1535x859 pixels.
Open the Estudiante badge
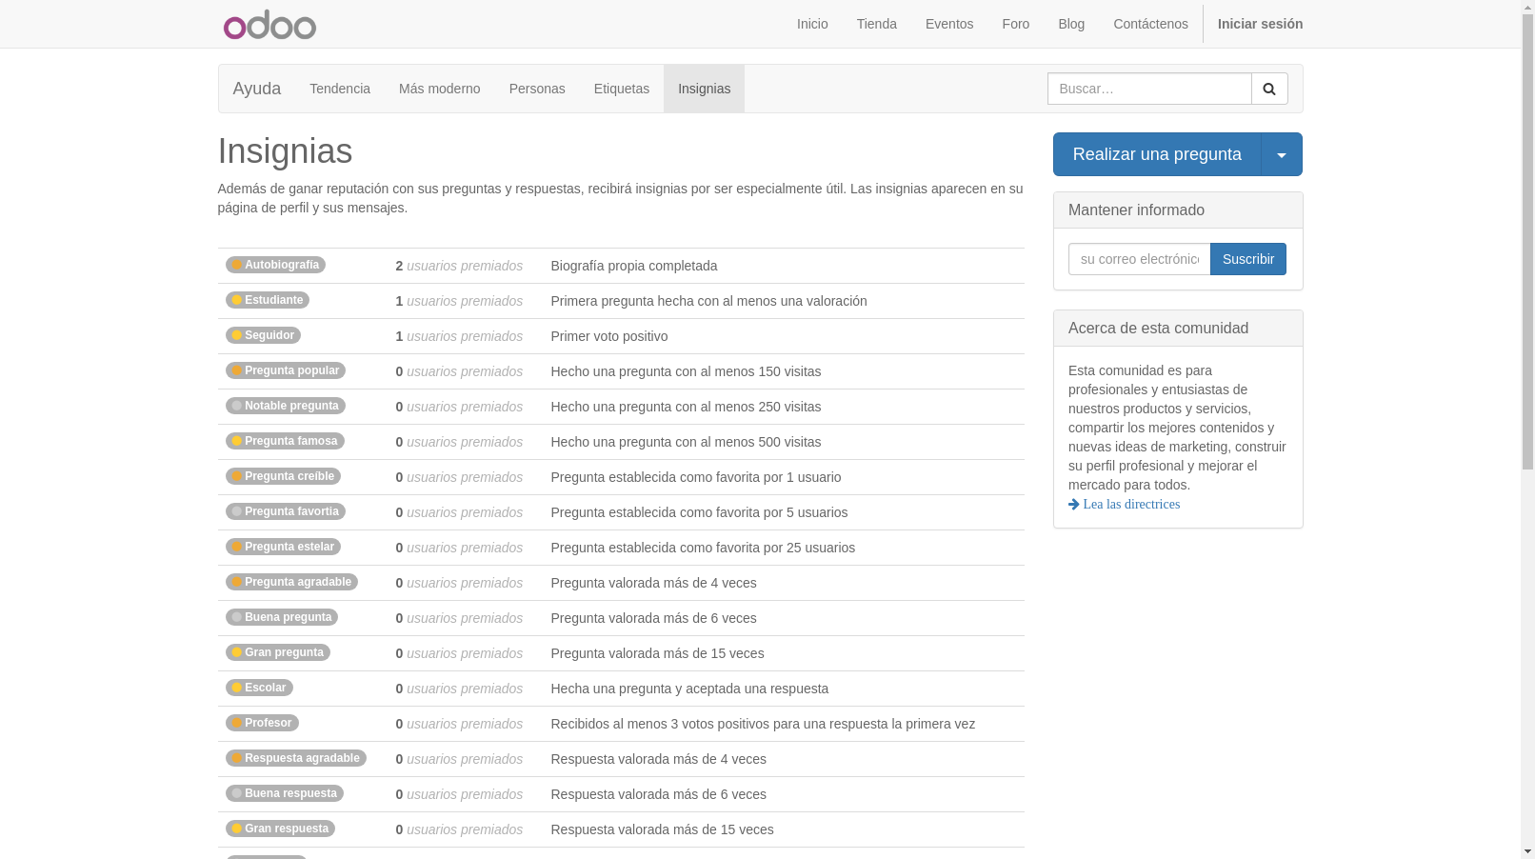pyautogui.click(x=268, y=300)
